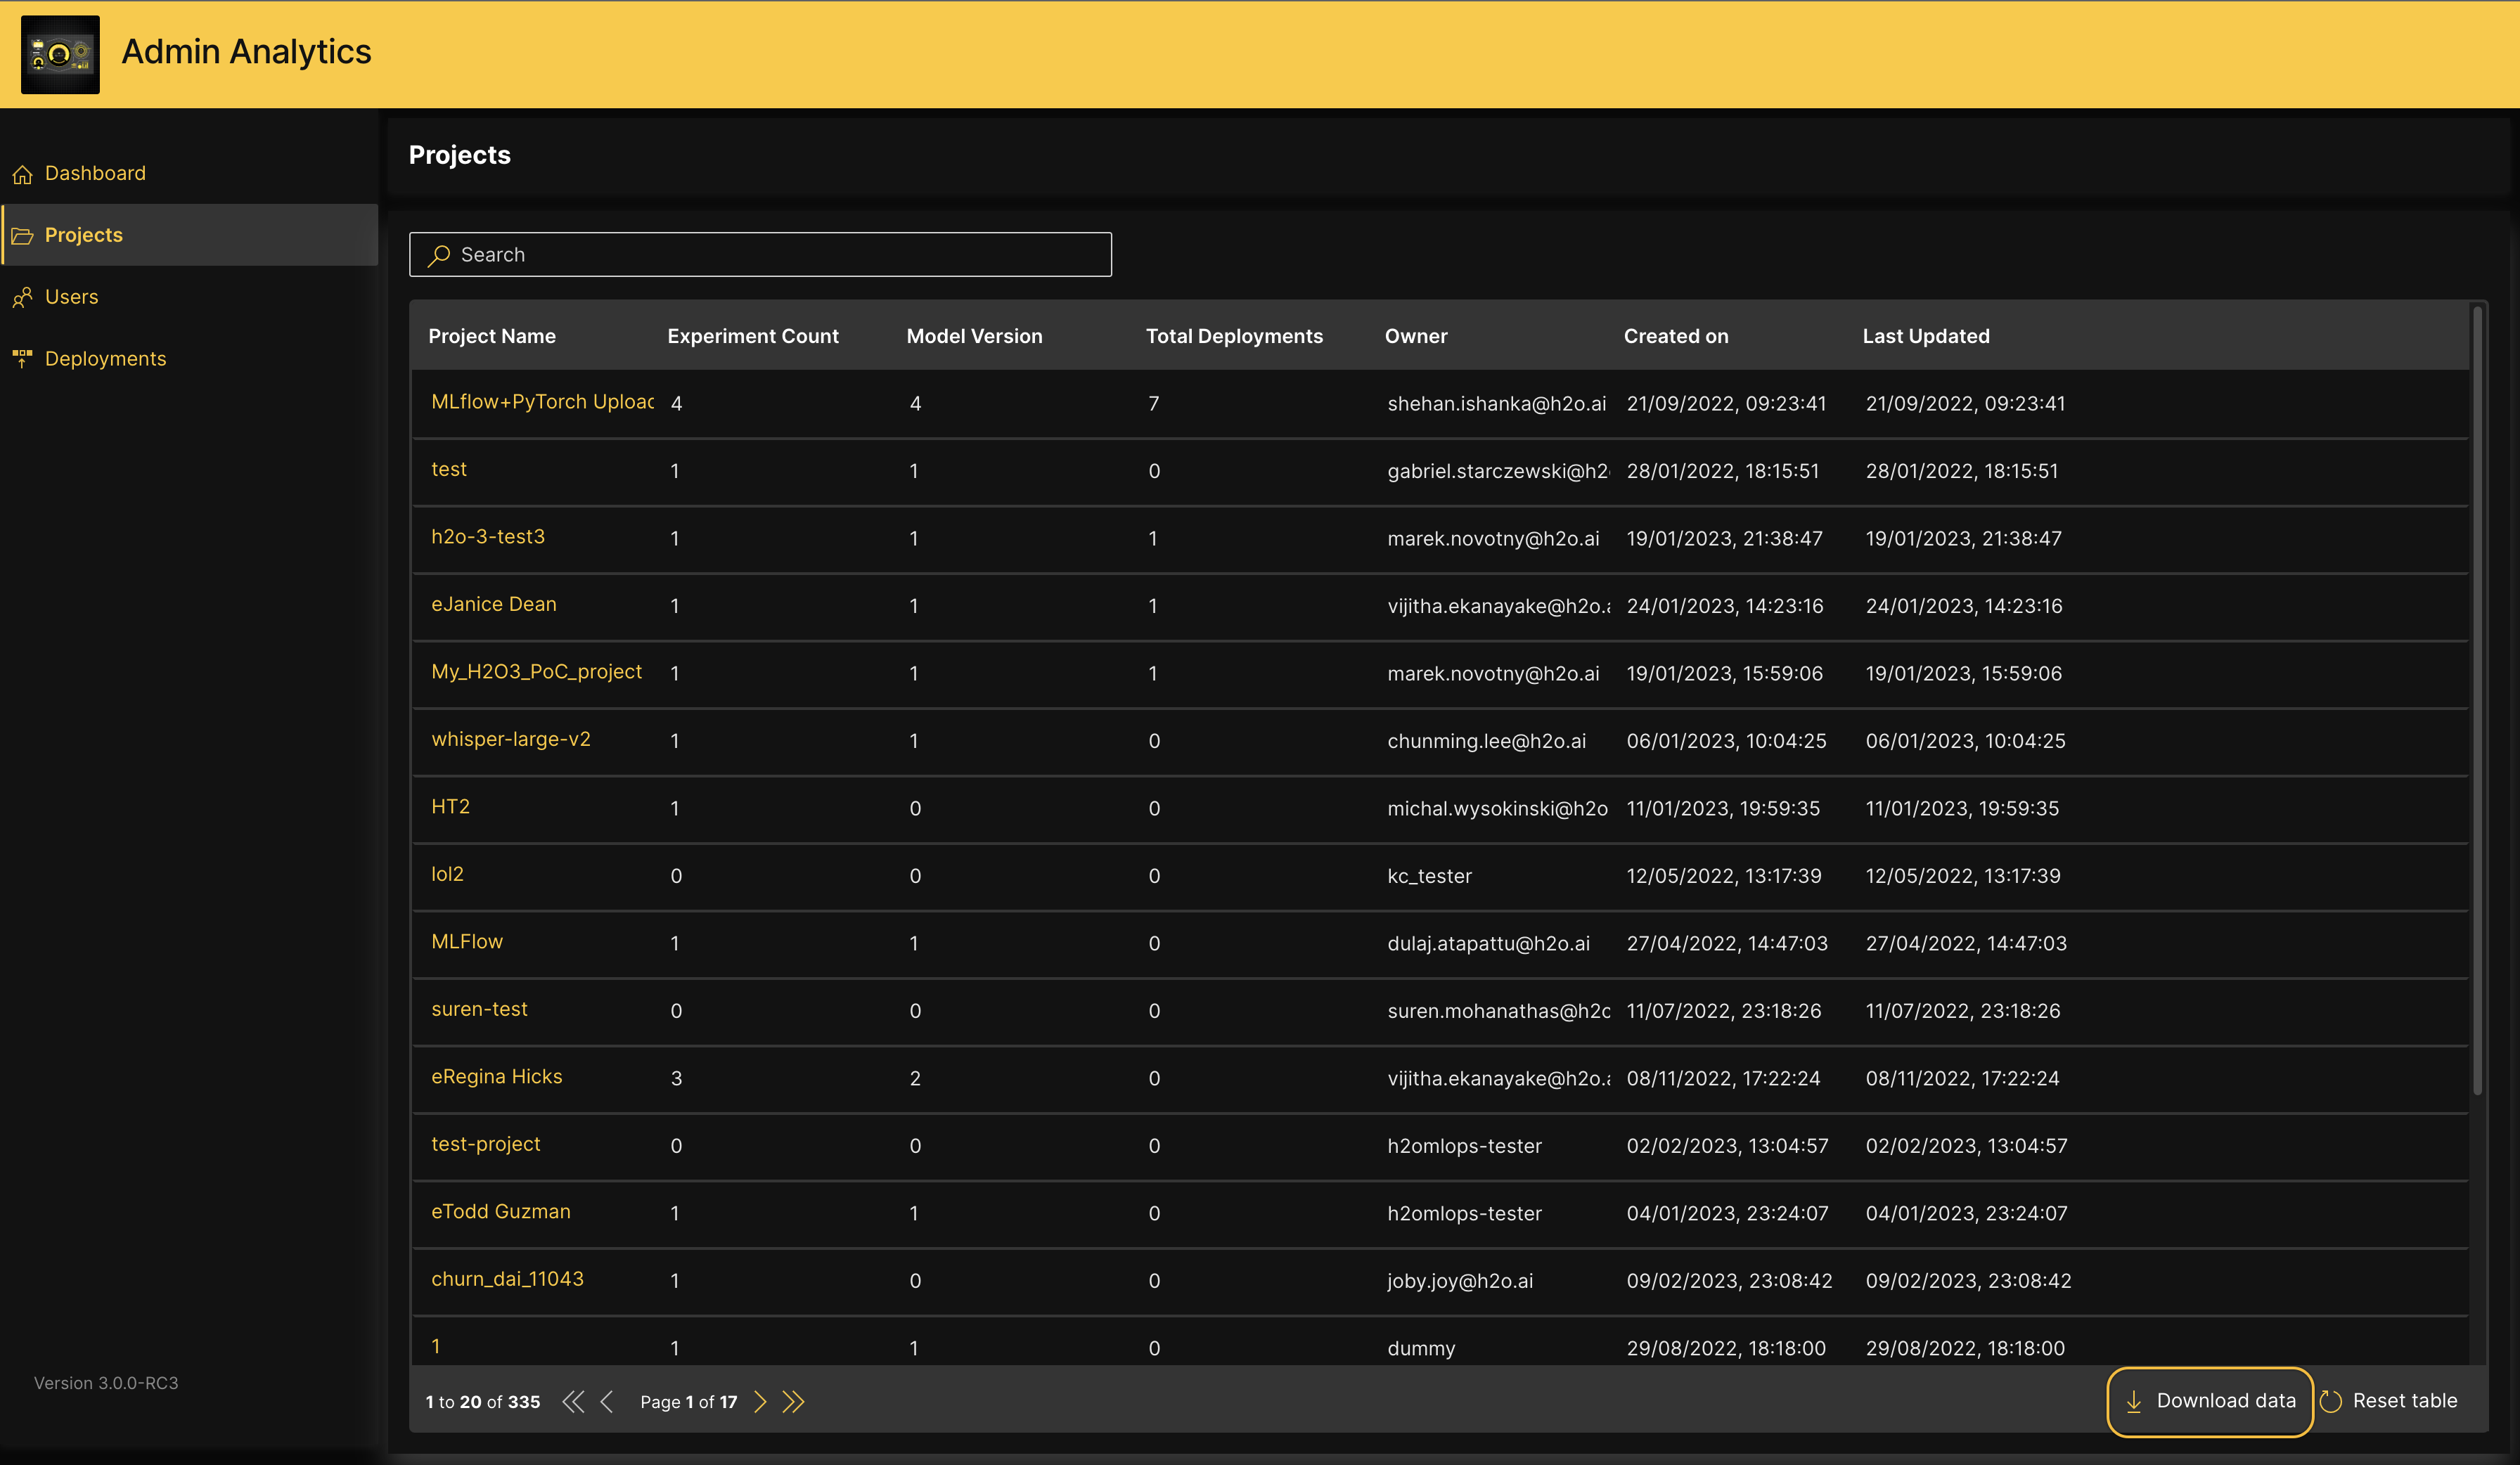Click the projects Search input field
2520x1465 pixels.
pos(760,255)
